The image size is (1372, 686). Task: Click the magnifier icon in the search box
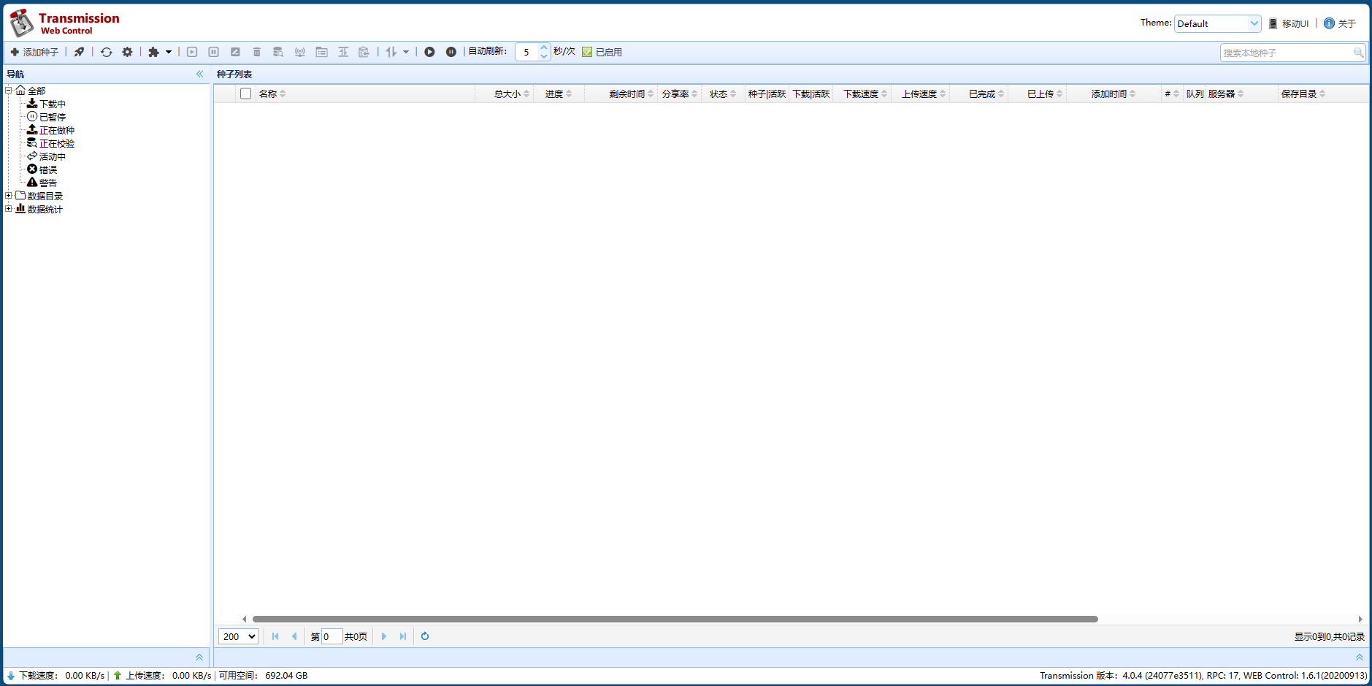click(1358, 53)
